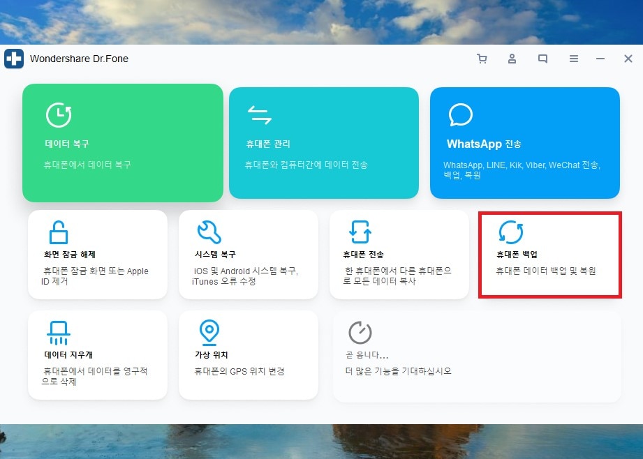The height and width of the screenshot is (459, 643).
Task: Click the 한 휴대폰에서 다른 휴대폰으로 description
Action: coord(397,276)
